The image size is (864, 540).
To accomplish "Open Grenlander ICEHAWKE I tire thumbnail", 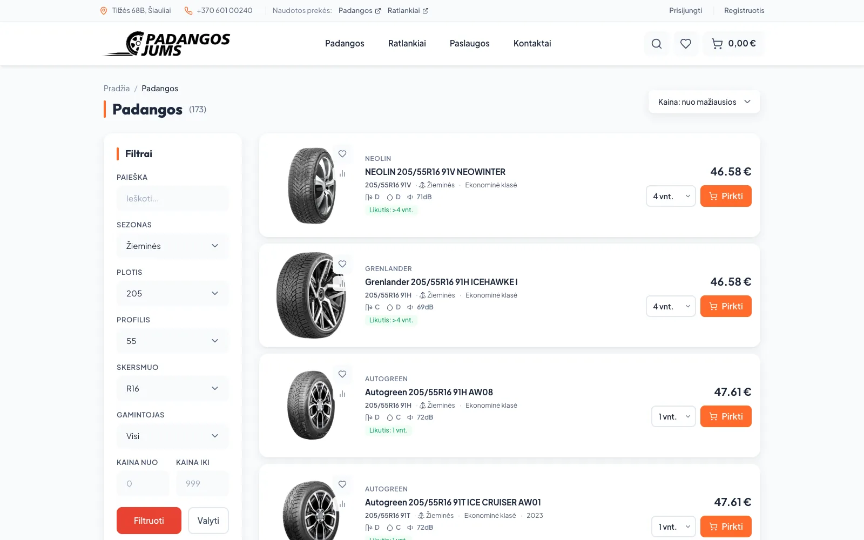I will pos(311,295).
